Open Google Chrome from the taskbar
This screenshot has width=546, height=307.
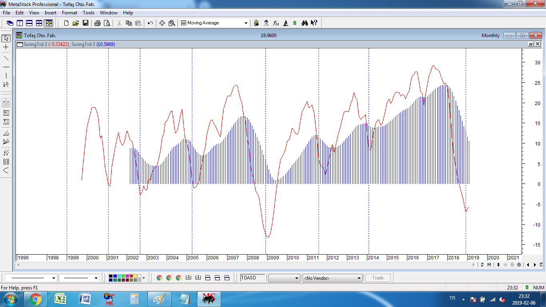click(x=36, y=299)
